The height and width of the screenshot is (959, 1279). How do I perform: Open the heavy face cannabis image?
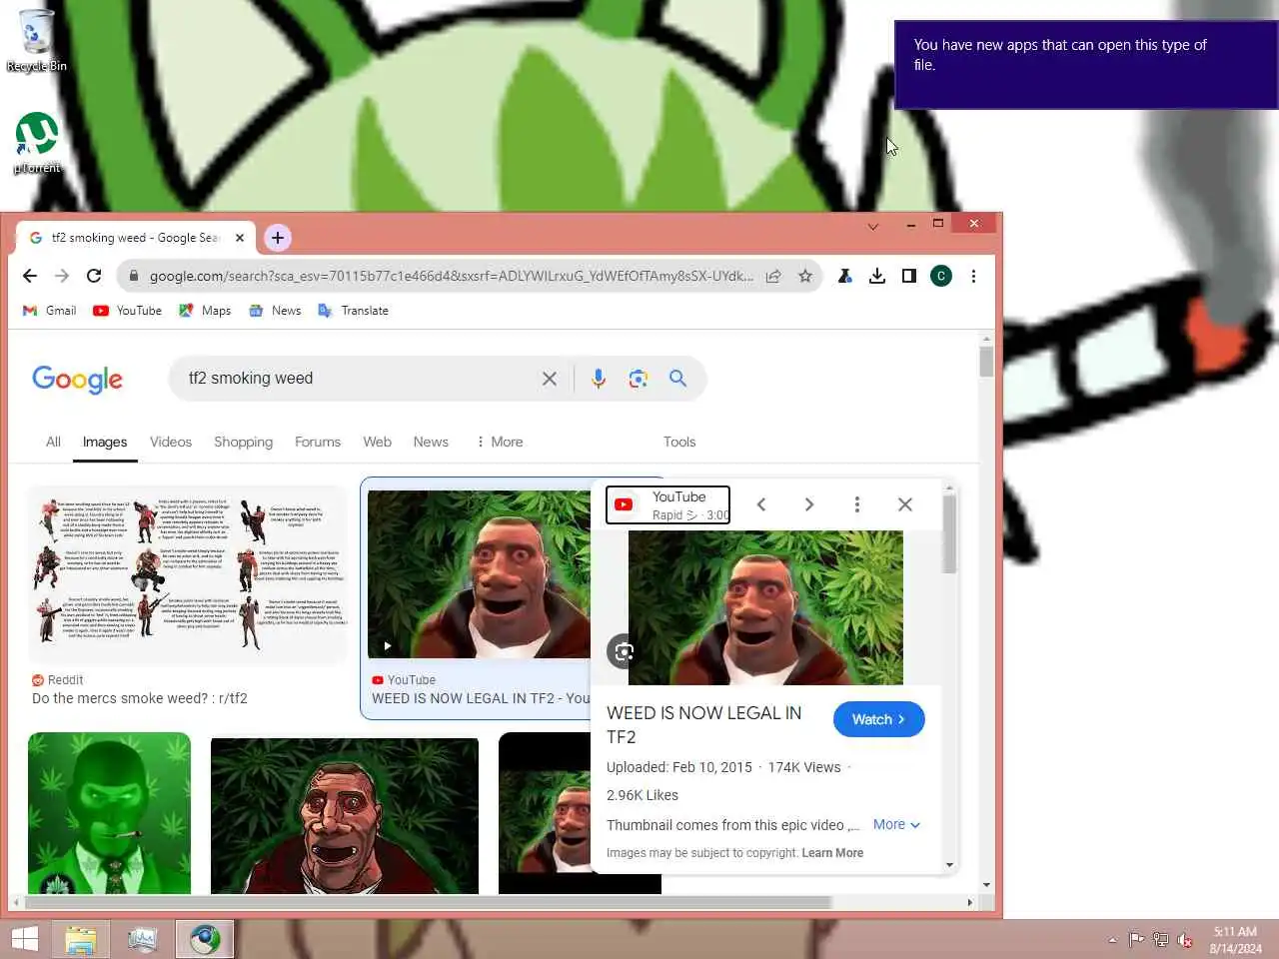click(x=345, y=816)
